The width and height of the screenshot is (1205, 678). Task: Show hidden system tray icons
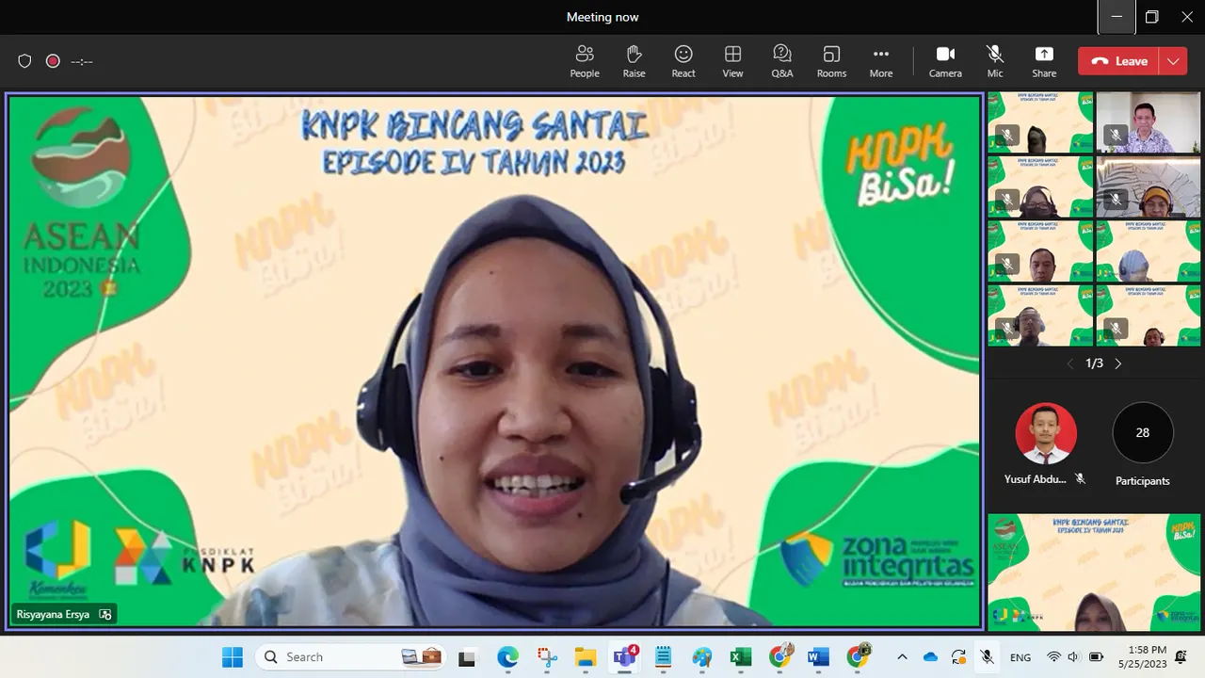point(902,656)
